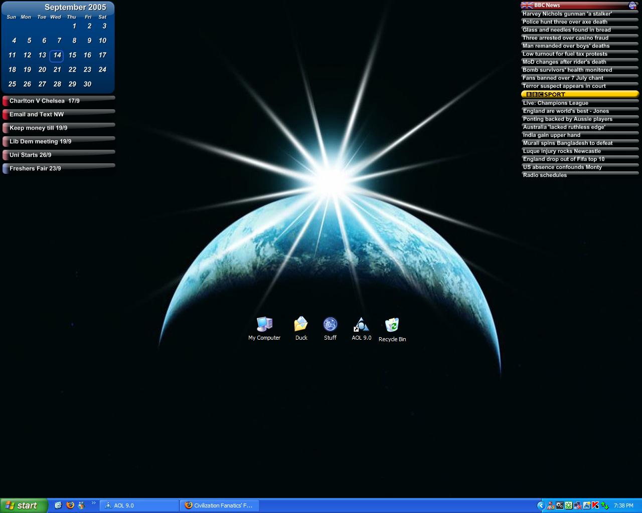Open sport item Murali spins Bangladesh to defeat
Image resolution: width=642 pixels, height=513 pixels.
[x=579, y=143]
